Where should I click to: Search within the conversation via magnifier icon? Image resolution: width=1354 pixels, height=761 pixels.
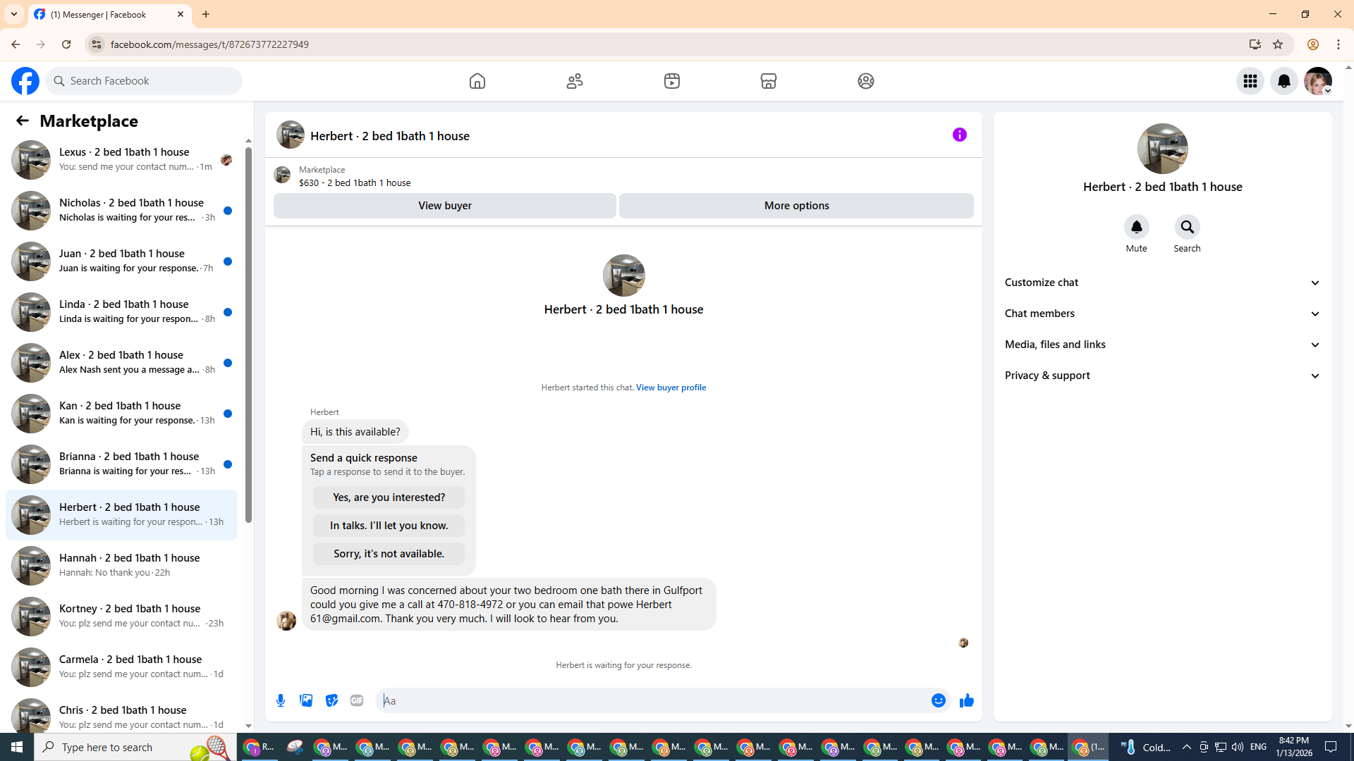pos(1187,227)
